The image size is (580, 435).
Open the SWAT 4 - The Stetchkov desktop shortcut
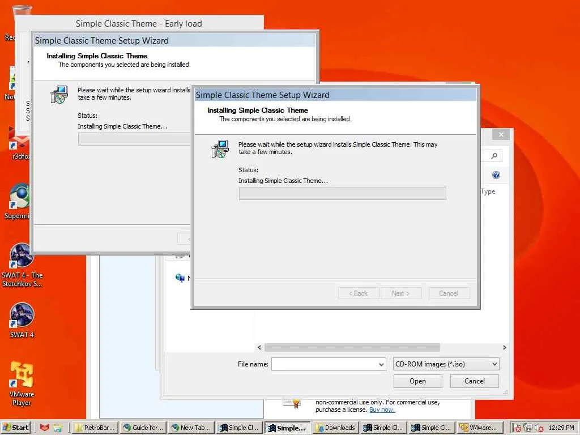(x=22, y=265)
